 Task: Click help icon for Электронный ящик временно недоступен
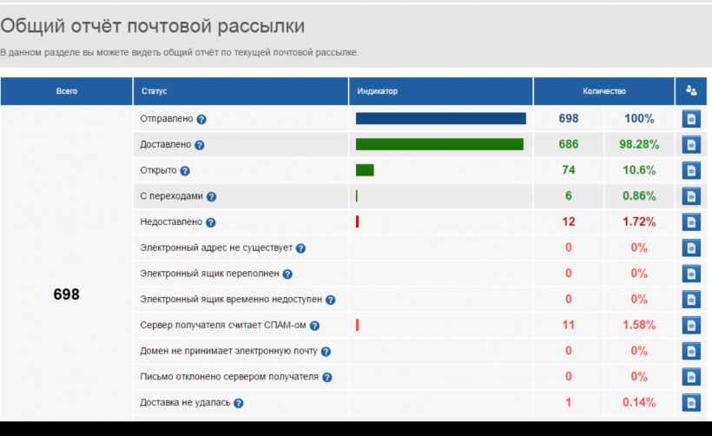pyautogui.click(x=331, y=301)
